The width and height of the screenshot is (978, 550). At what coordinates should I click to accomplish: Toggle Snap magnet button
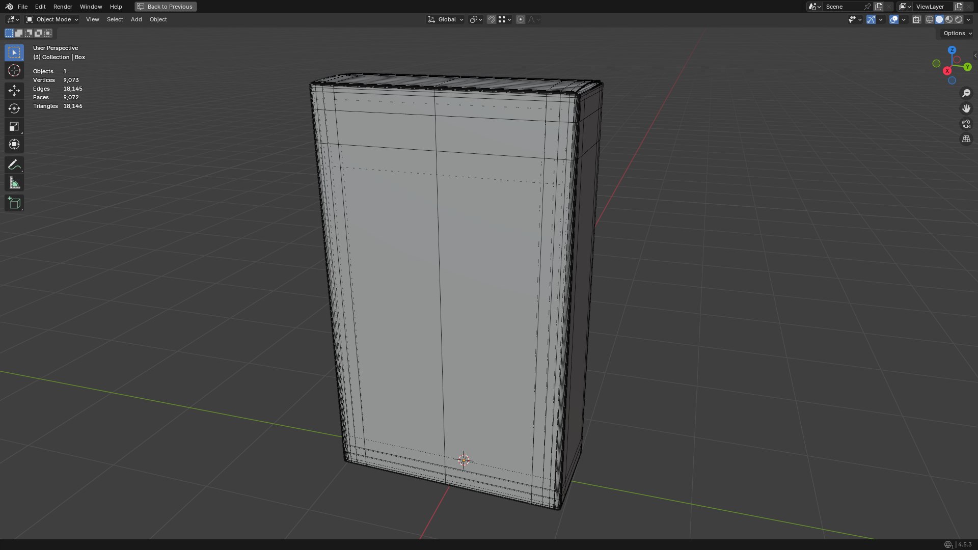point(492,19)
